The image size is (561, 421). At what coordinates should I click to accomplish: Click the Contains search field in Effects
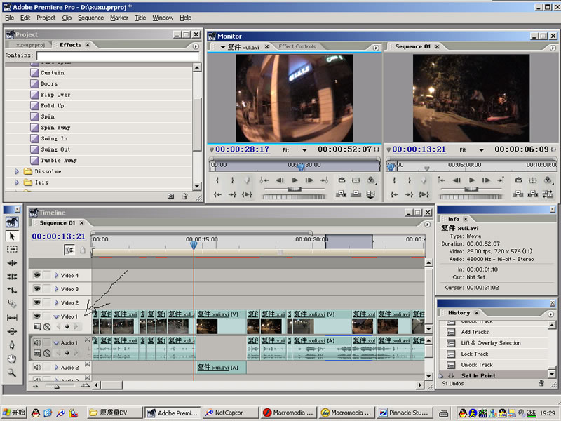[118, 55]
